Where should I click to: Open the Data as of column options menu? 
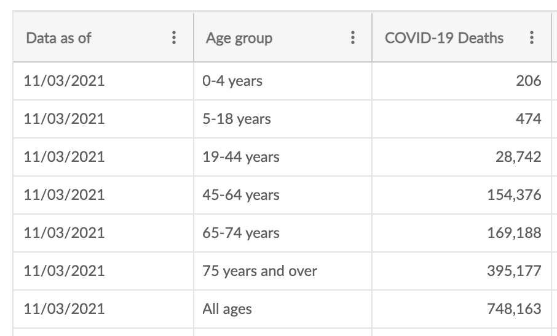point(174,37)
